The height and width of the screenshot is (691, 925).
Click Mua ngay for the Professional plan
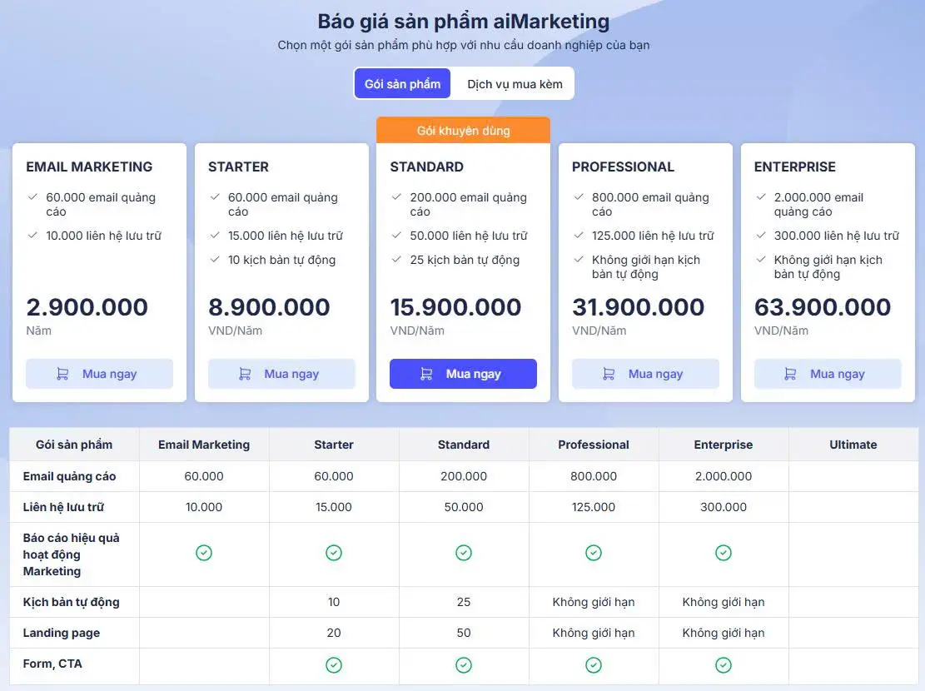645,374
